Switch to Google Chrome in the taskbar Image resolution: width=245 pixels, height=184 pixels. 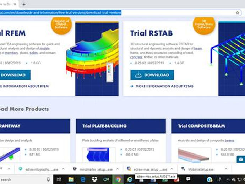tap(118, 179)
